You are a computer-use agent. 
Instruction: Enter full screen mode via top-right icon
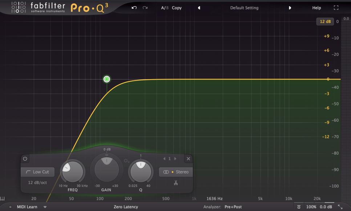coord(336,8)
